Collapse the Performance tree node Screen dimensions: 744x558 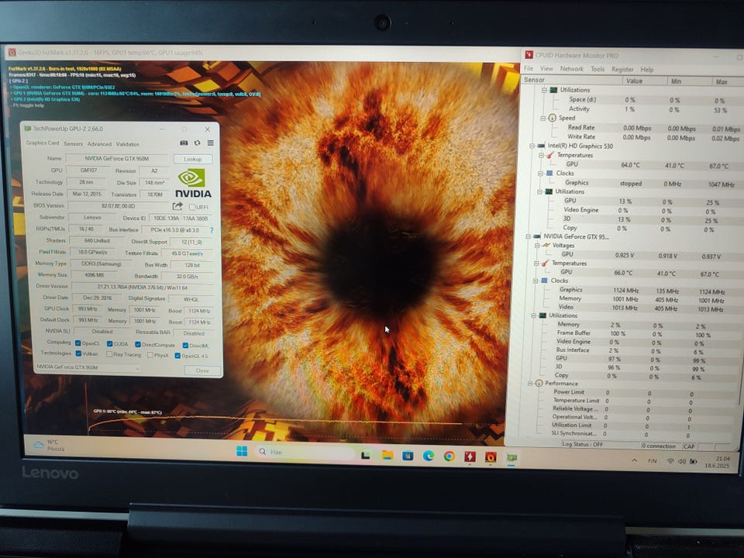[x=530, y=384]
